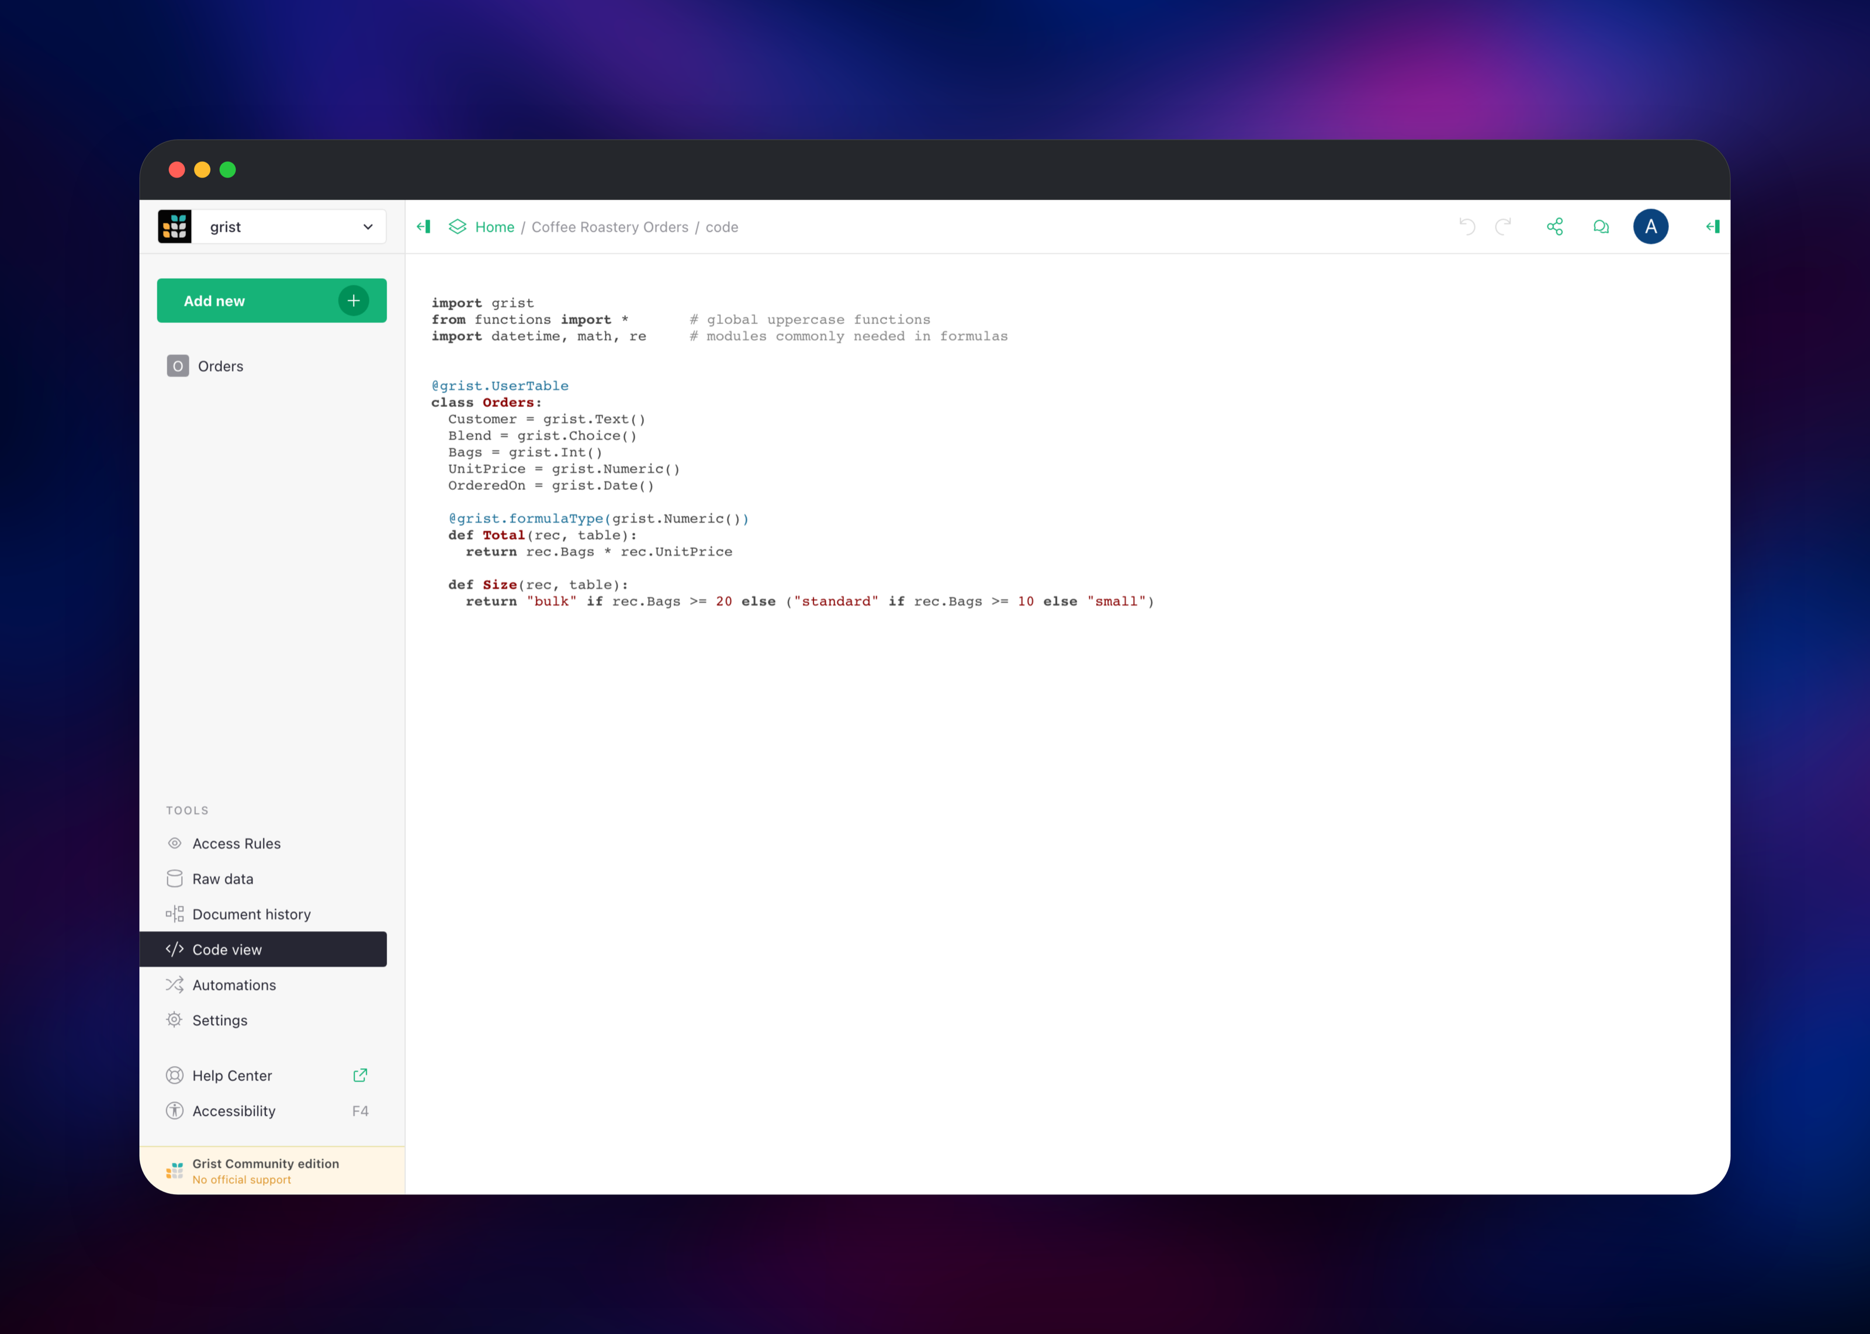Image resolution: width=1870 pixels, height=1334 pixels.
Task: Click the database icon beside Raw data
Action: pyautogui.click(x=174, y=879)
